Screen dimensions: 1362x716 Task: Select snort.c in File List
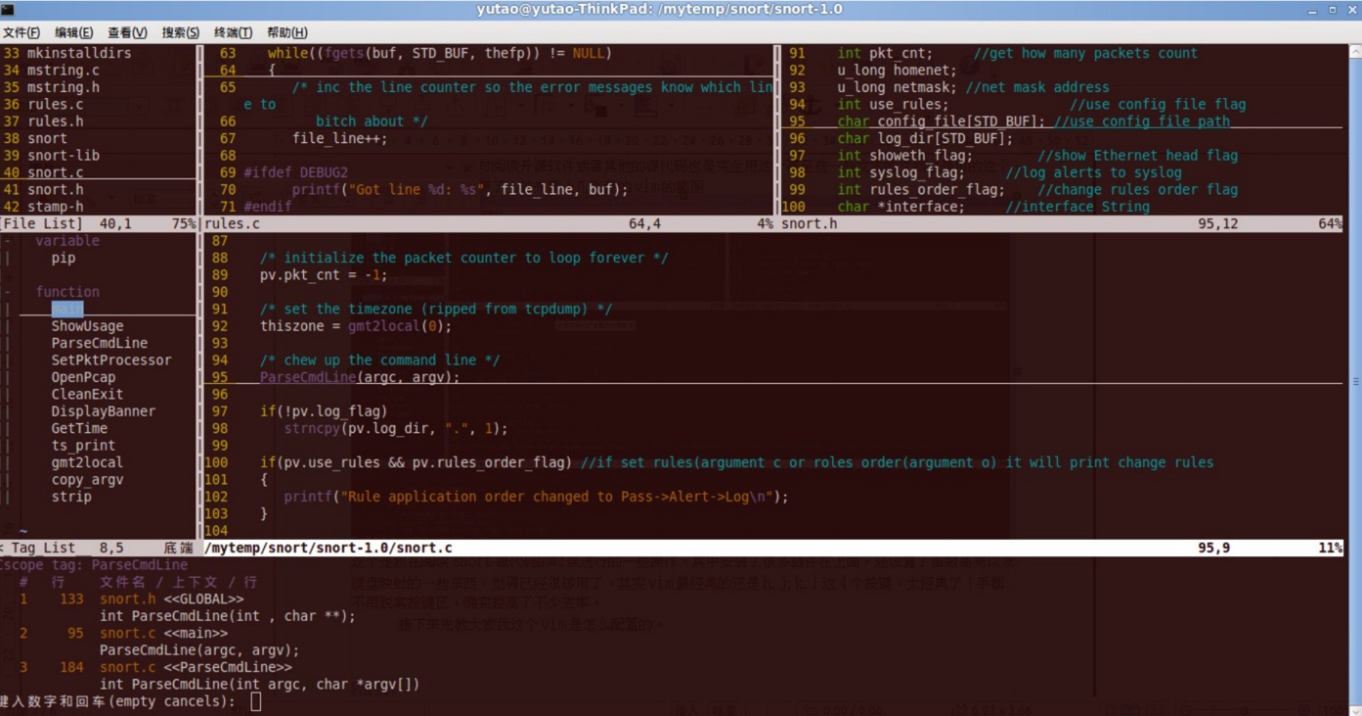tap(55, 172)
